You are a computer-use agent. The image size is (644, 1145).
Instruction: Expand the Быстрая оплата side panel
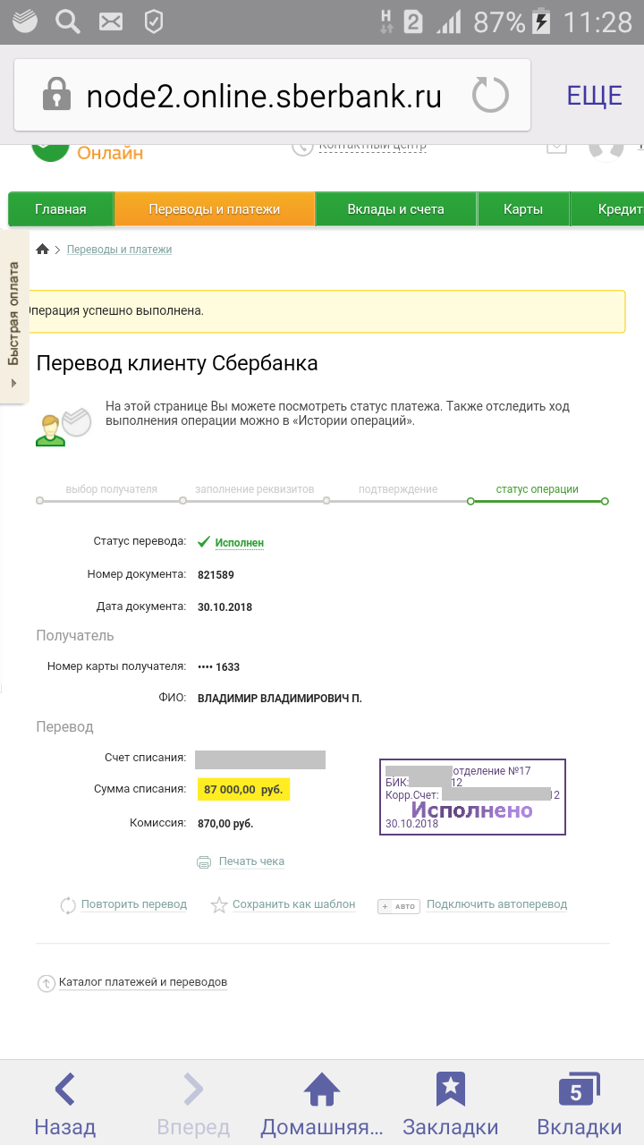click(14, 318)
